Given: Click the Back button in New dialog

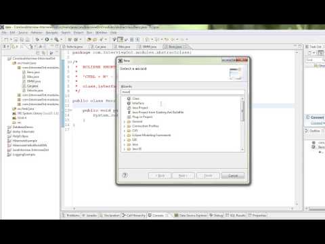Looking at the screenshot, I should pyautogui.click(x=160, y=176).
